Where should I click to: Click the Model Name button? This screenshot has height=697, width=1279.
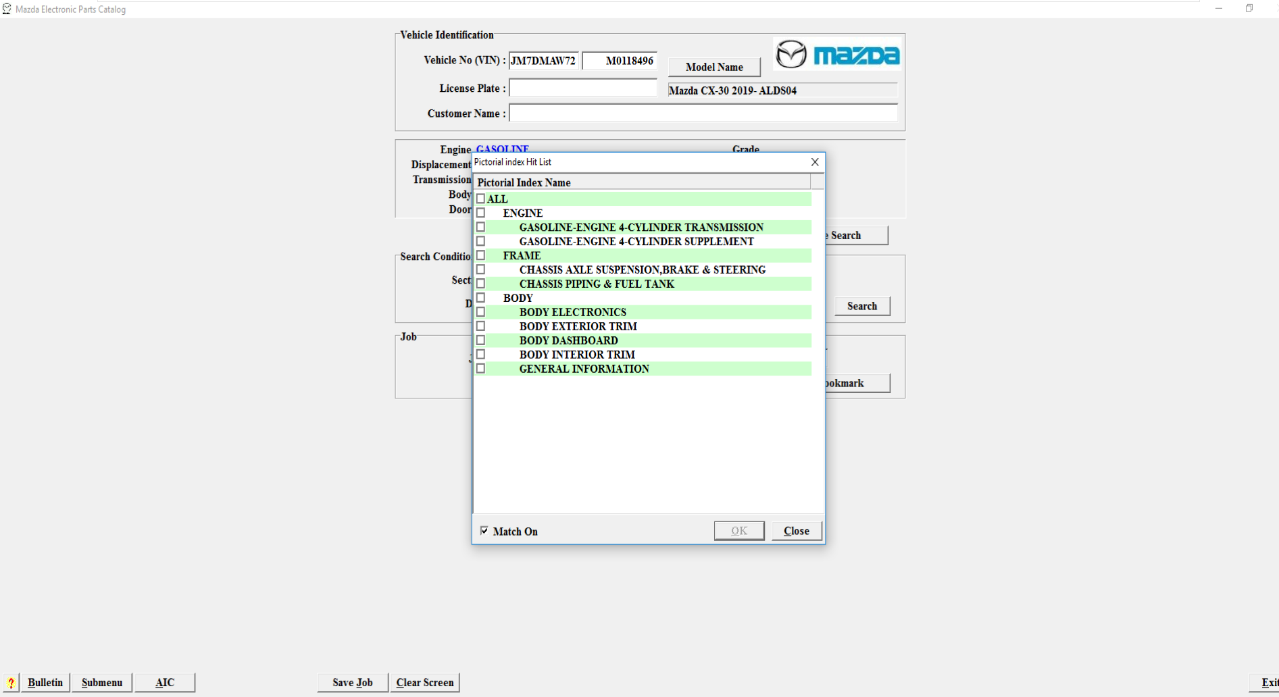[714, 67]
